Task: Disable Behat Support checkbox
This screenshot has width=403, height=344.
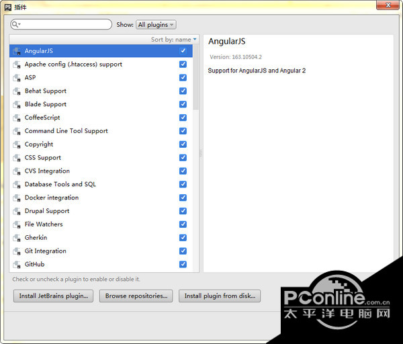Action: click(183, 91)
